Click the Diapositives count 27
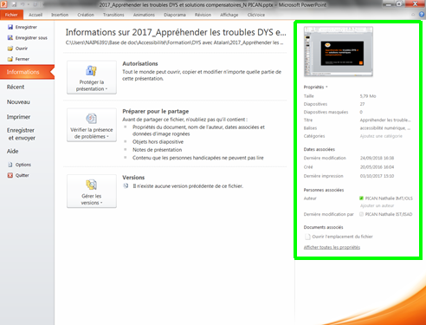The height and width of the screenshot is (325, 426). pos(362,104)
